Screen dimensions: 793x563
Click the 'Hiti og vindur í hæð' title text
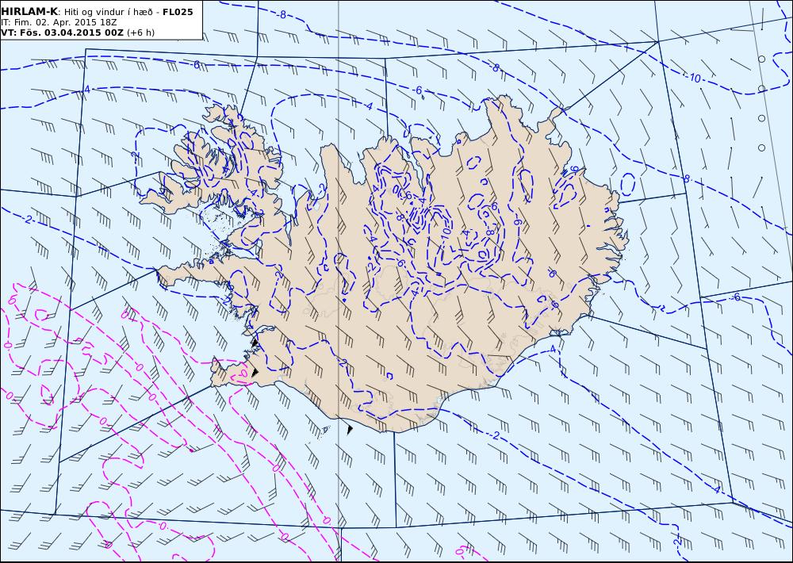[108, 12]
